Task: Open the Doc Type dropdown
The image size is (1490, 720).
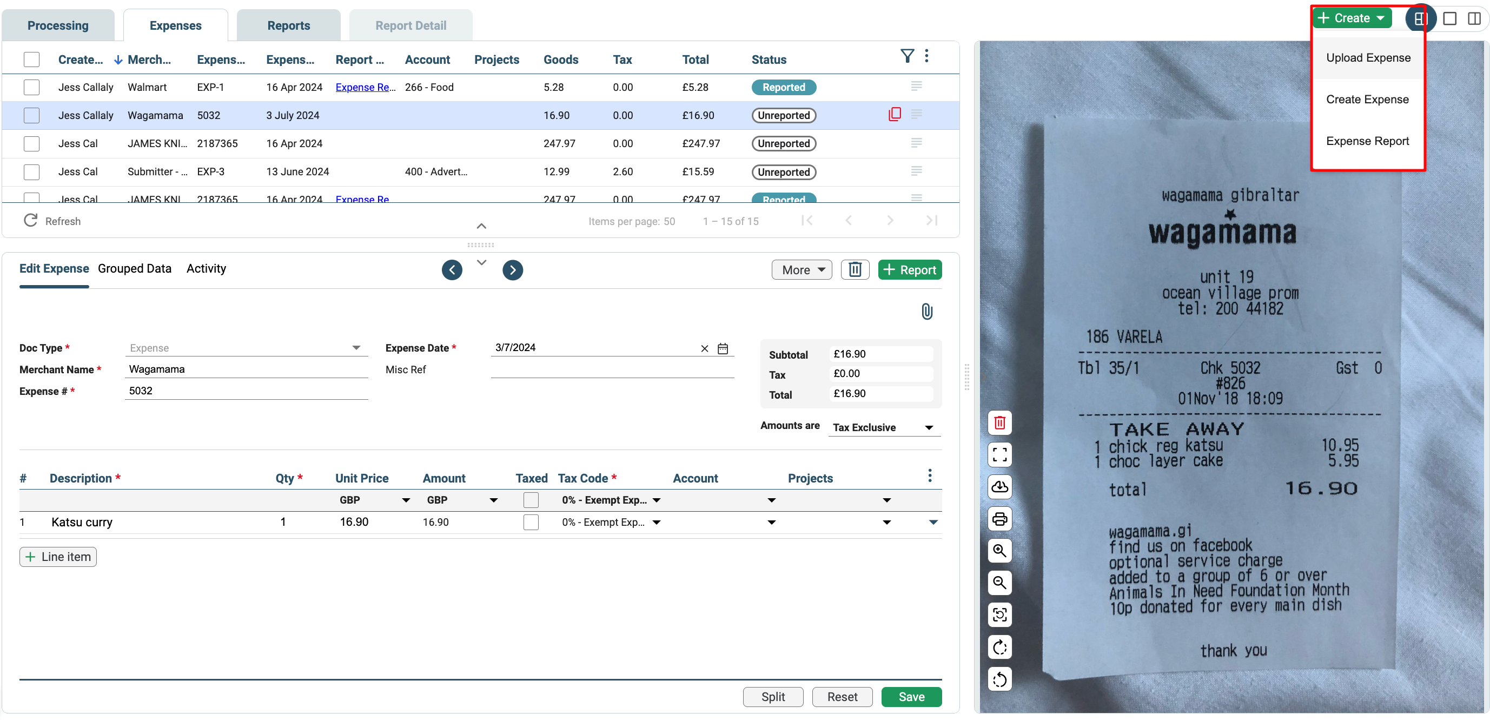Action: coord(247,348)
